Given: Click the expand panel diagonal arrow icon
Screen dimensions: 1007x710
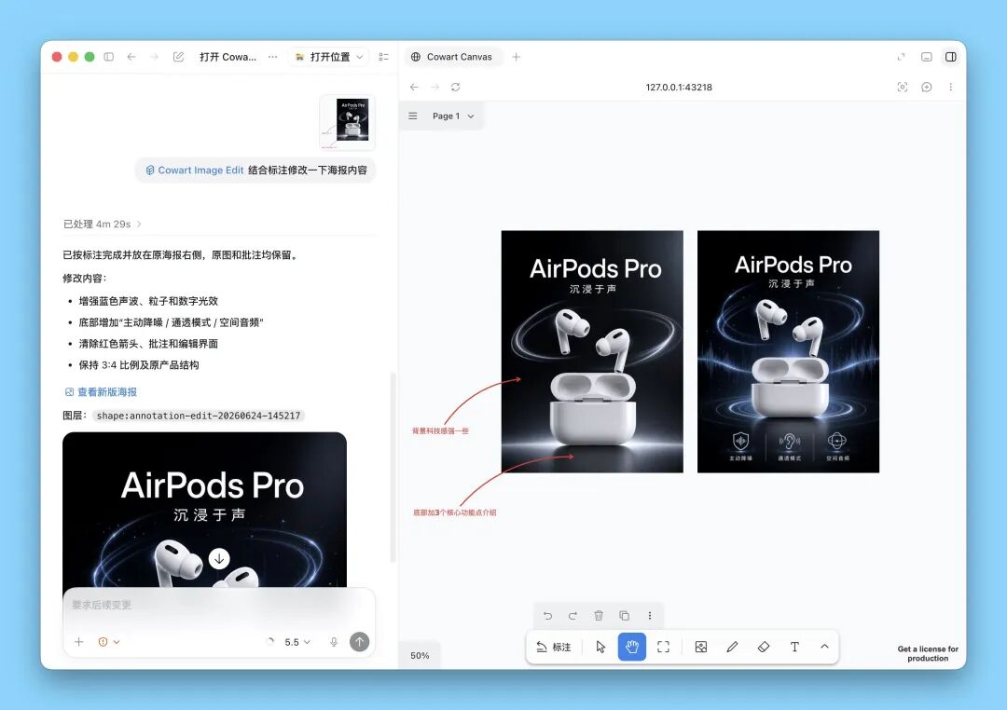Looking at the screenshot, I should pos(901,57).
